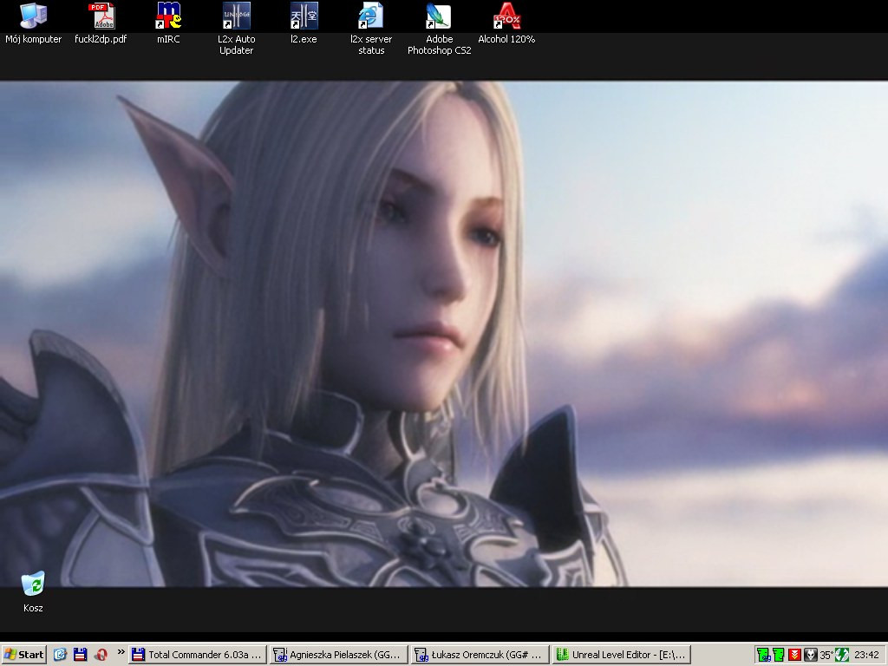This screenshot has height=666, width=888.
Task: Launch Adobe Photoshop CS2 from desktop
Action: coord(439,29)
